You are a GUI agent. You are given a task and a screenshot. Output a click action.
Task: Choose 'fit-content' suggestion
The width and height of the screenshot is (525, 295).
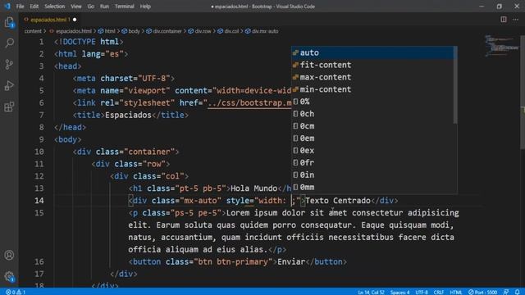pos(372,65)
